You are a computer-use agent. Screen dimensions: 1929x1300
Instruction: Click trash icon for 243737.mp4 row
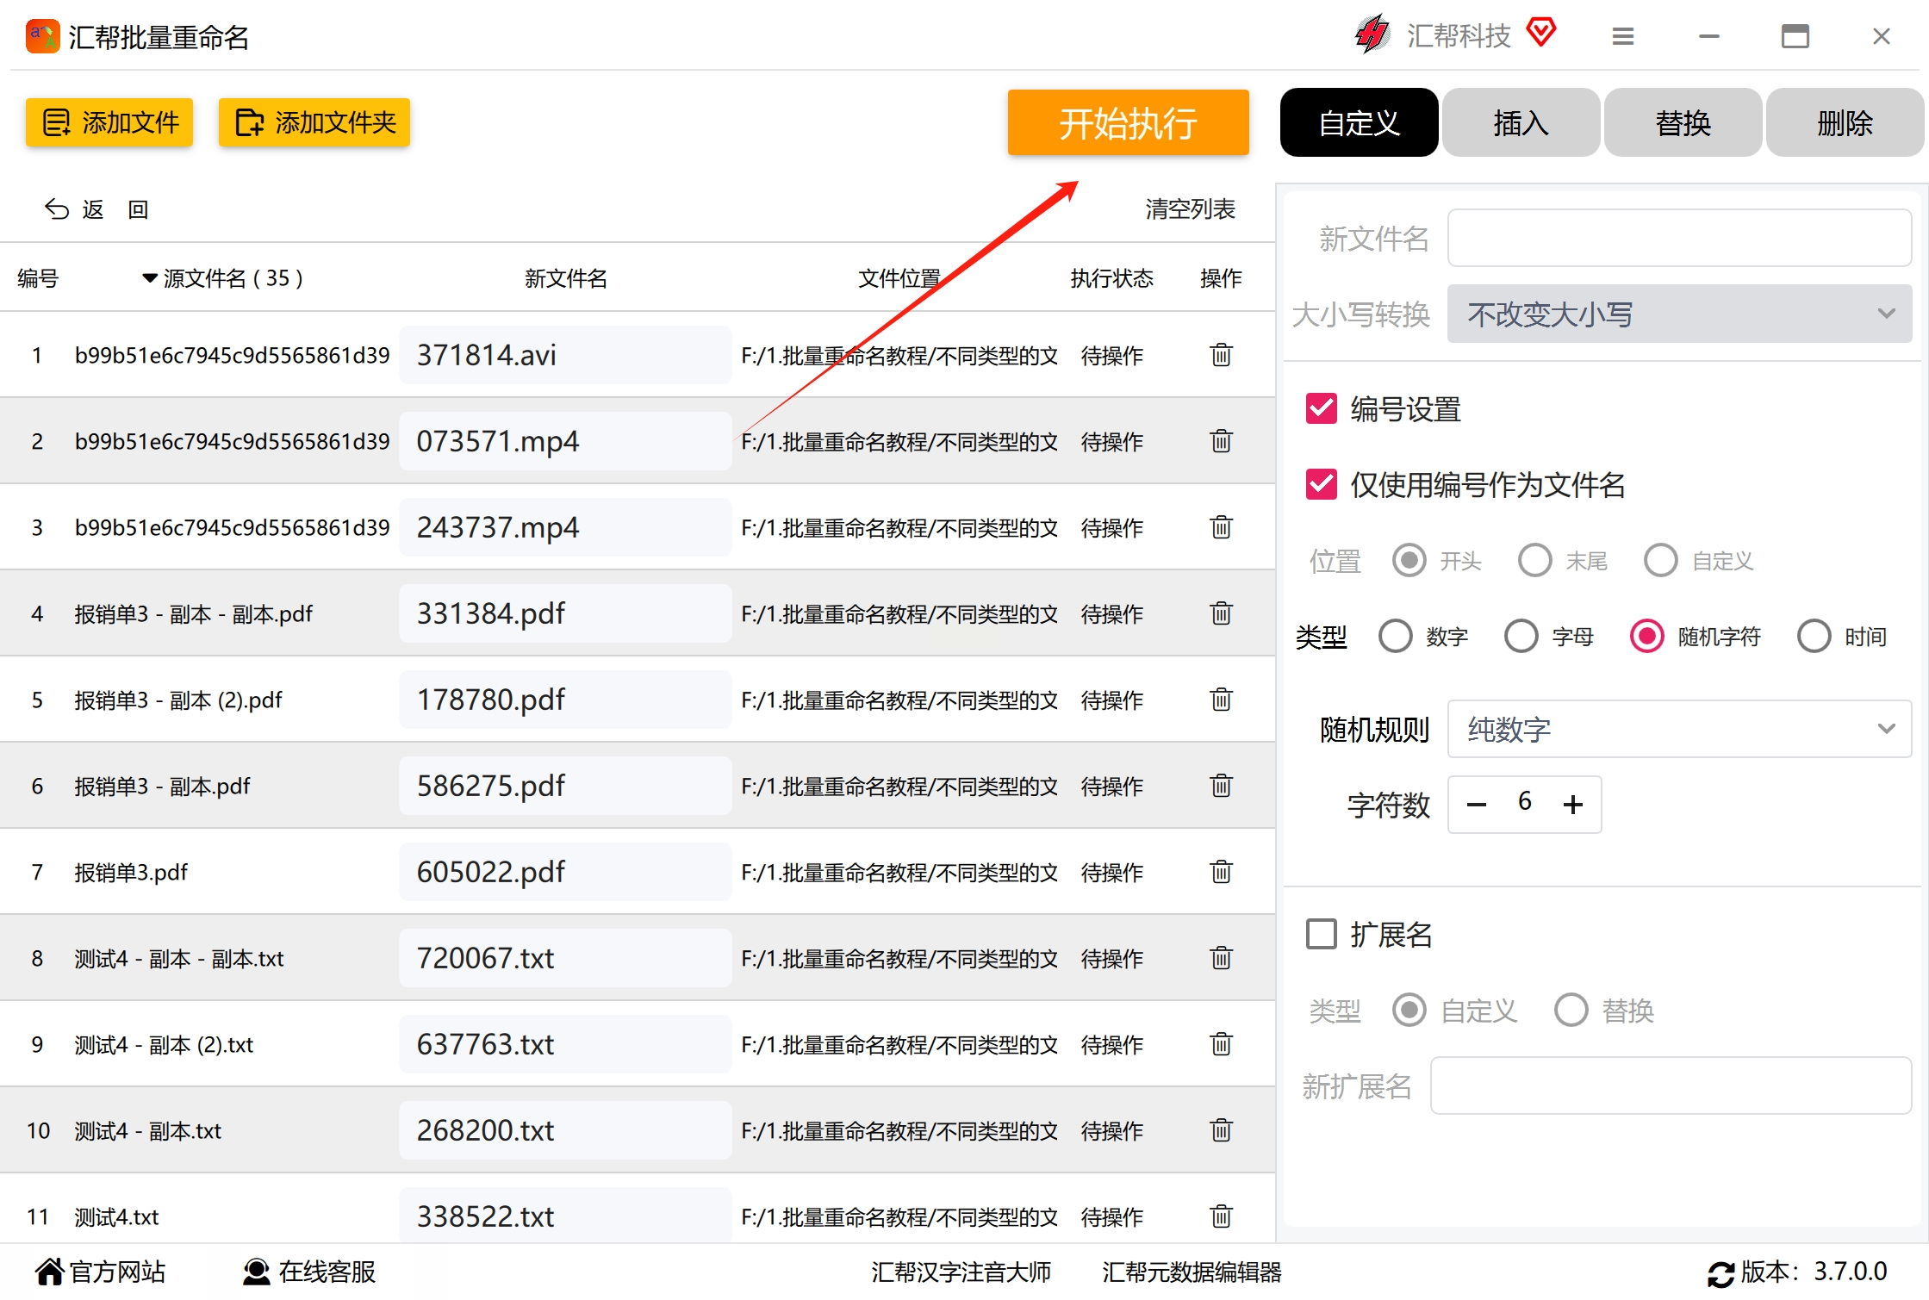(1221, 527)
